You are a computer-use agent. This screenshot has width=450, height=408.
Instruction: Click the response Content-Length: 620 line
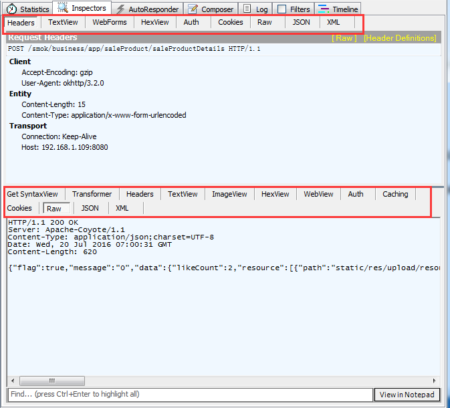[x=52, y=251]
